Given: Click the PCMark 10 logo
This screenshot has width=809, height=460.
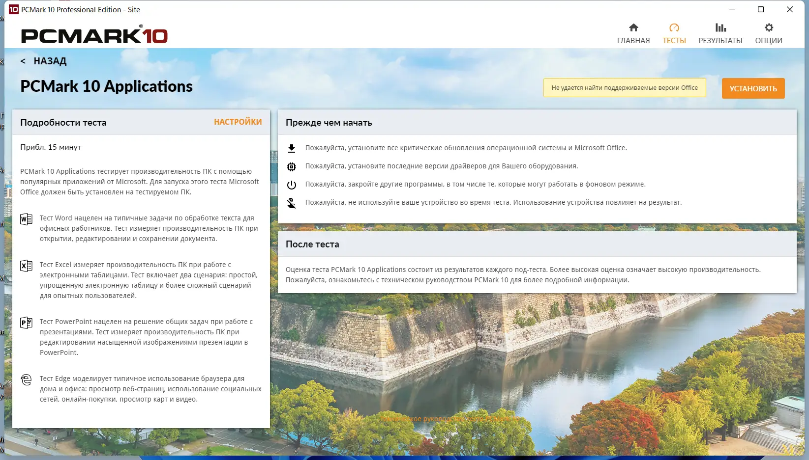Looking at the screenshot, I should (94, 35).
